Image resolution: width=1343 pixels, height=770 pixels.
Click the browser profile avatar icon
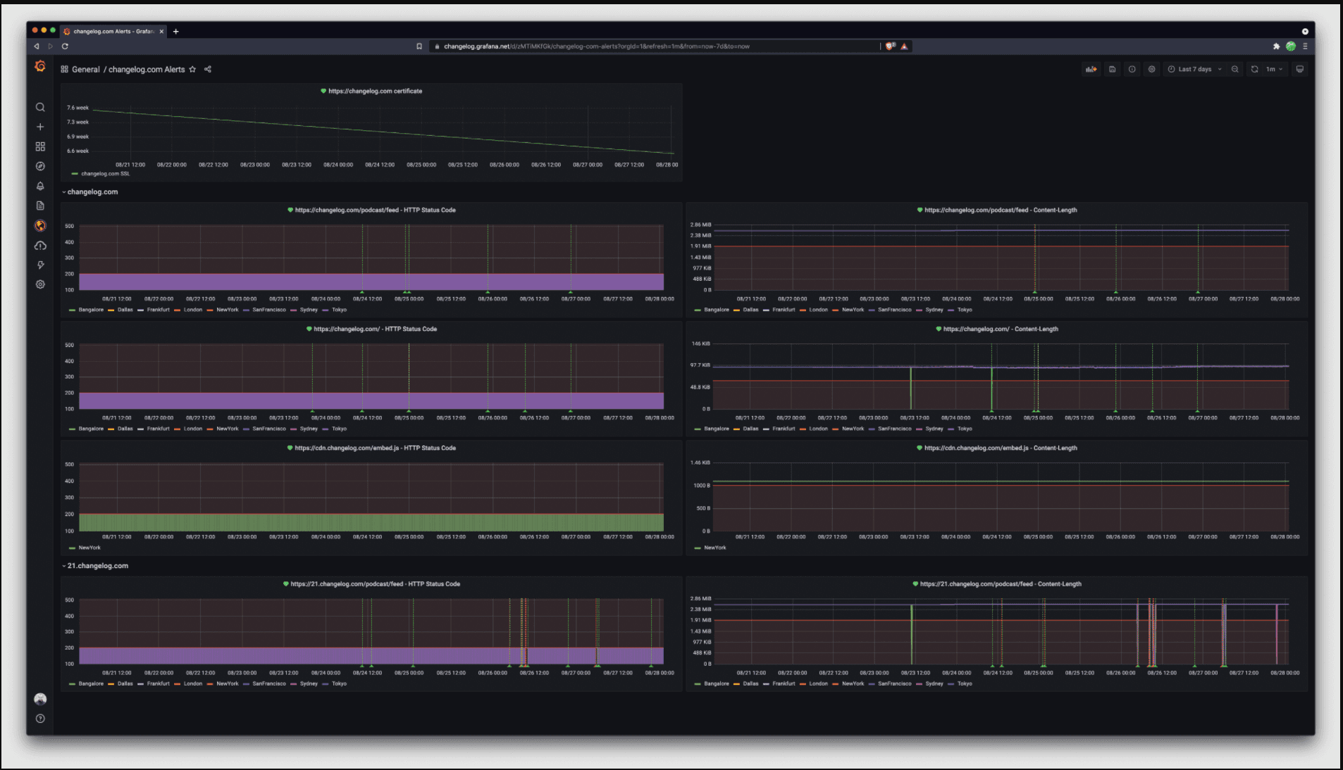[x=1291, y=46]
